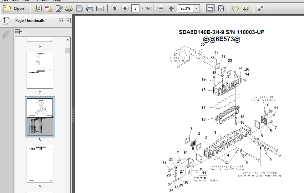
Task: Fit one full page in window
Action: click(221, 8)
